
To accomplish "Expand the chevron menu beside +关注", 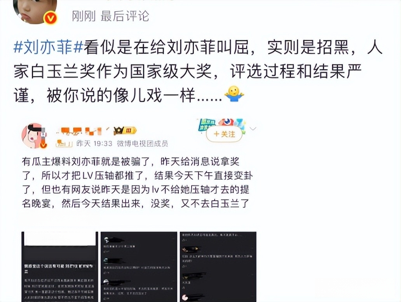I will coord(253,128).
